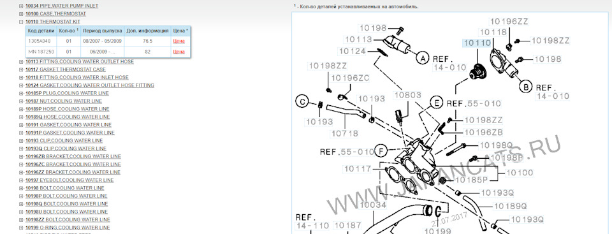Image resolution: width=612 pixels, height=234 pixels.
Task: Expand 10124 GASKET,COOLING WATER OUTLET HOSE FITTING
Action: click(x=21, y=85)
